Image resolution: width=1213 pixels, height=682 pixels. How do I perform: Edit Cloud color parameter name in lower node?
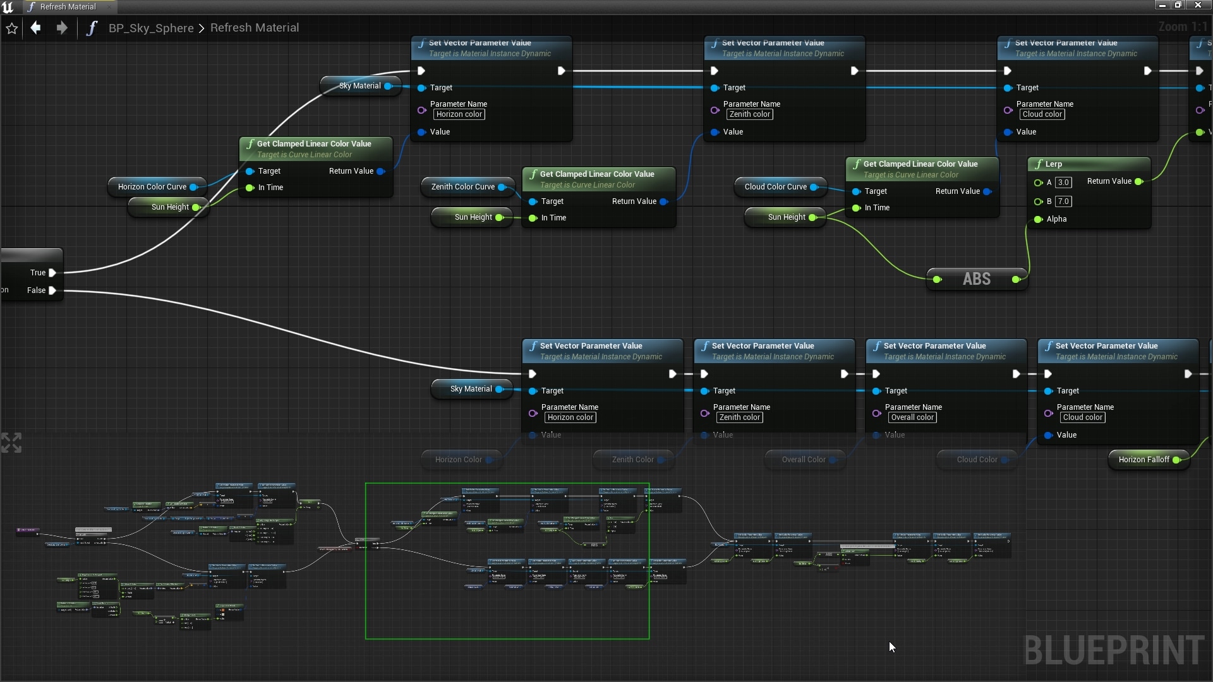coord(1083,417)
